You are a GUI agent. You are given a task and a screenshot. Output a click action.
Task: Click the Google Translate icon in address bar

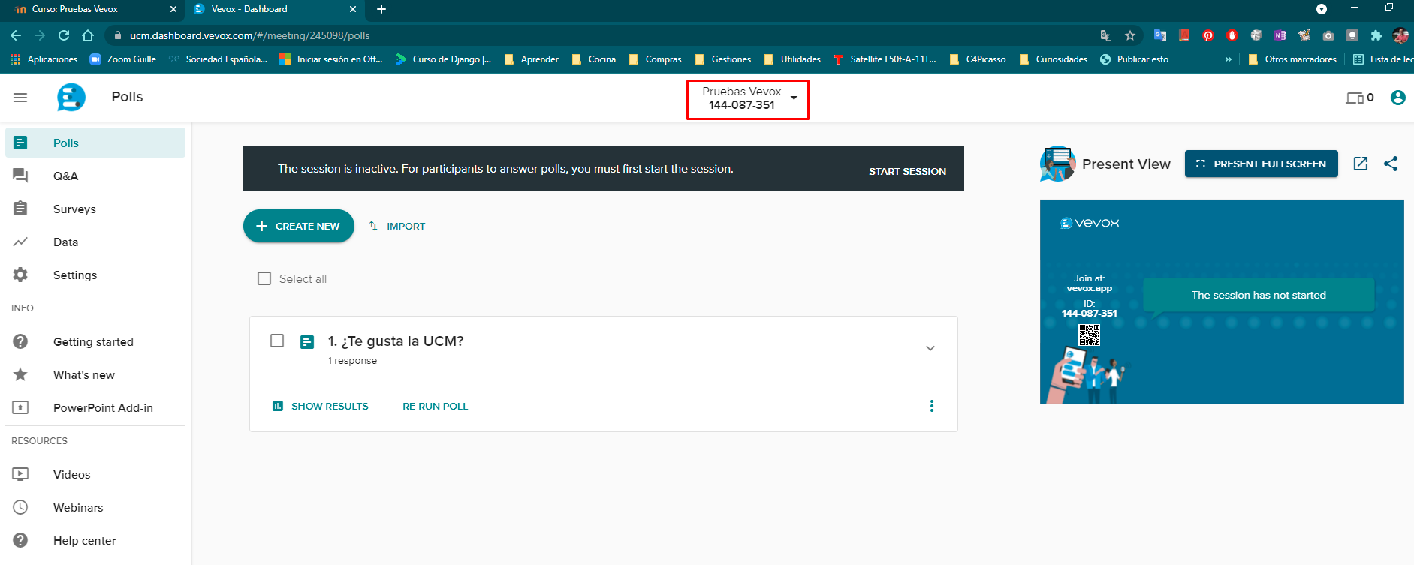pyautogui.click(x=1105, y=35)
